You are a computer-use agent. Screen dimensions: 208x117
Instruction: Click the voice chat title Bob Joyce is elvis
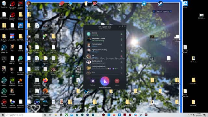coord(105,27)
